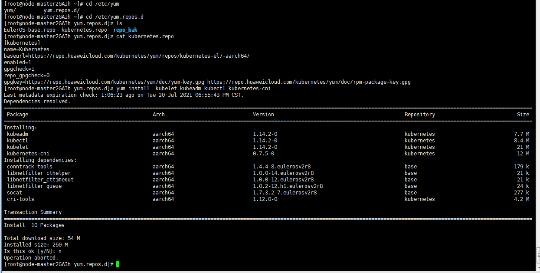Click the Repository column header
The height and width of the screenshot is (273, 540).
click(x=420, y=115)
